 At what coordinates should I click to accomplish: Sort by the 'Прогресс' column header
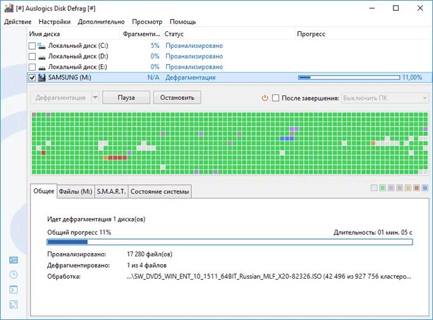click(364, 34)
